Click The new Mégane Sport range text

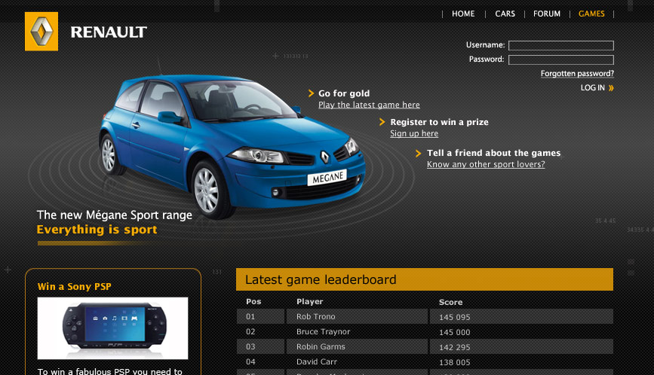point(115,215)
